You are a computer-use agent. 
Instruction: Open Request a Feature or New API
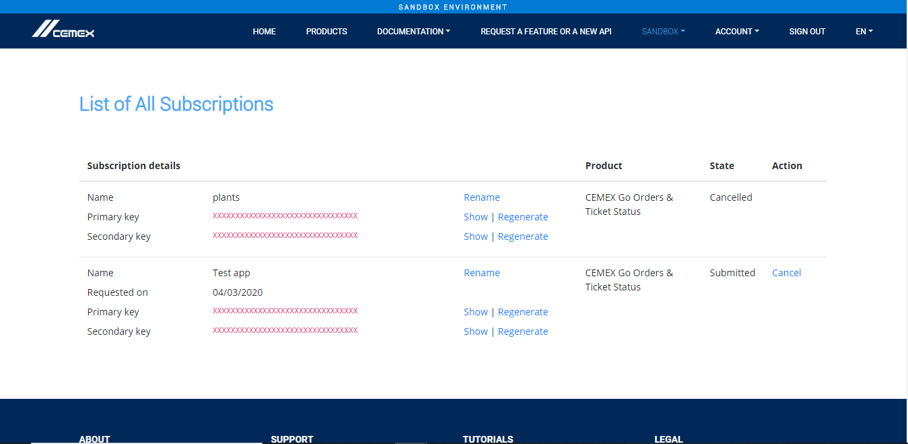point(545,32)
